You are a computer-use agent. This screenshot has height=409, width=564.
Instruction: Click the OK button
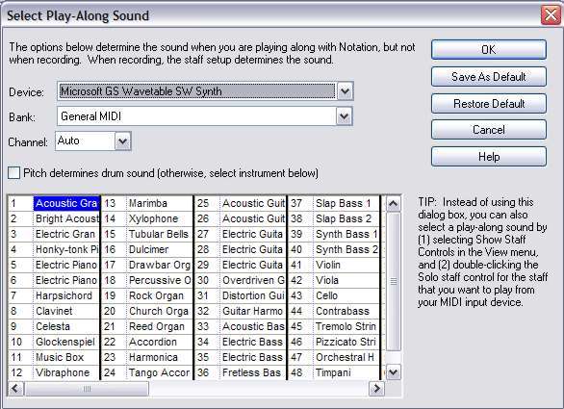[489, 50]
